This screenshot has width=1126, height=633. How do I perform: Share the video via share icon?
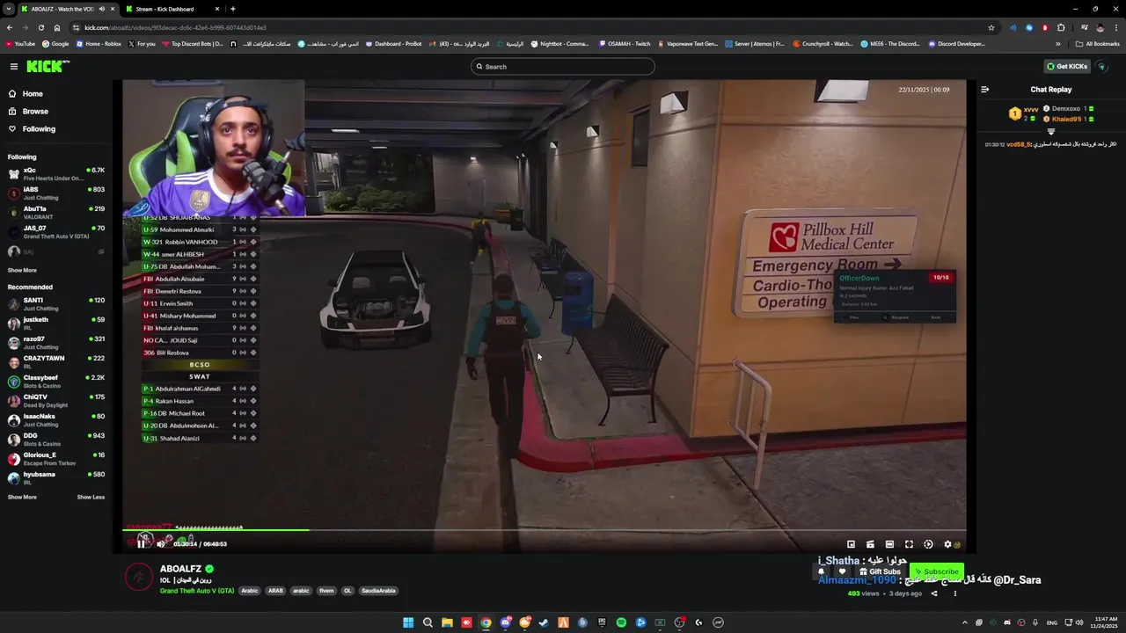(934, 593)
